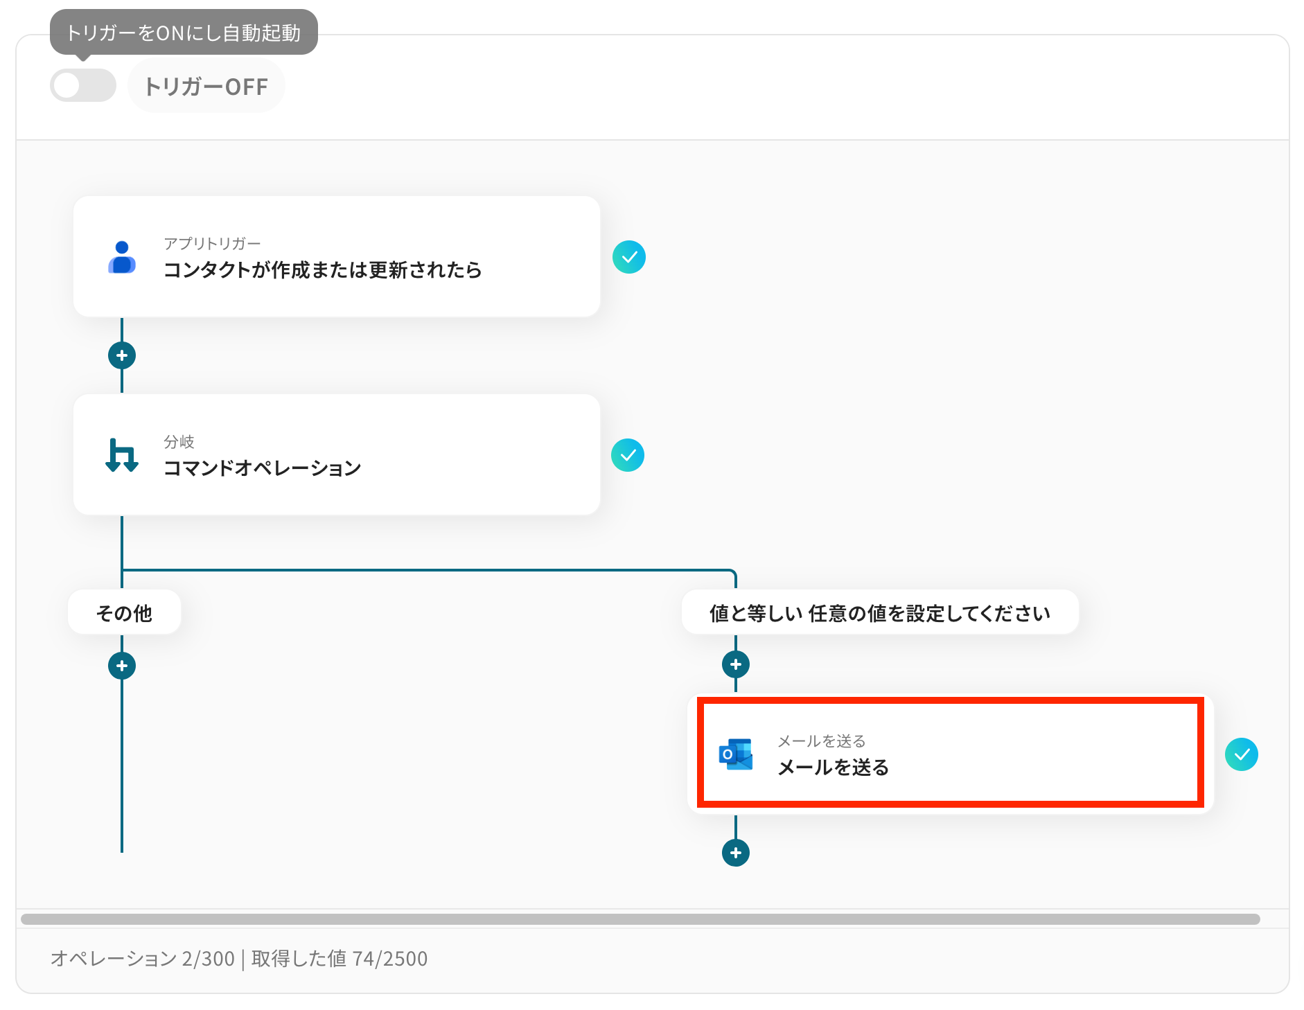This screenshot has width=1304, height=1010.
Task: Add step below the app trigger card
Action: [122, 355]
